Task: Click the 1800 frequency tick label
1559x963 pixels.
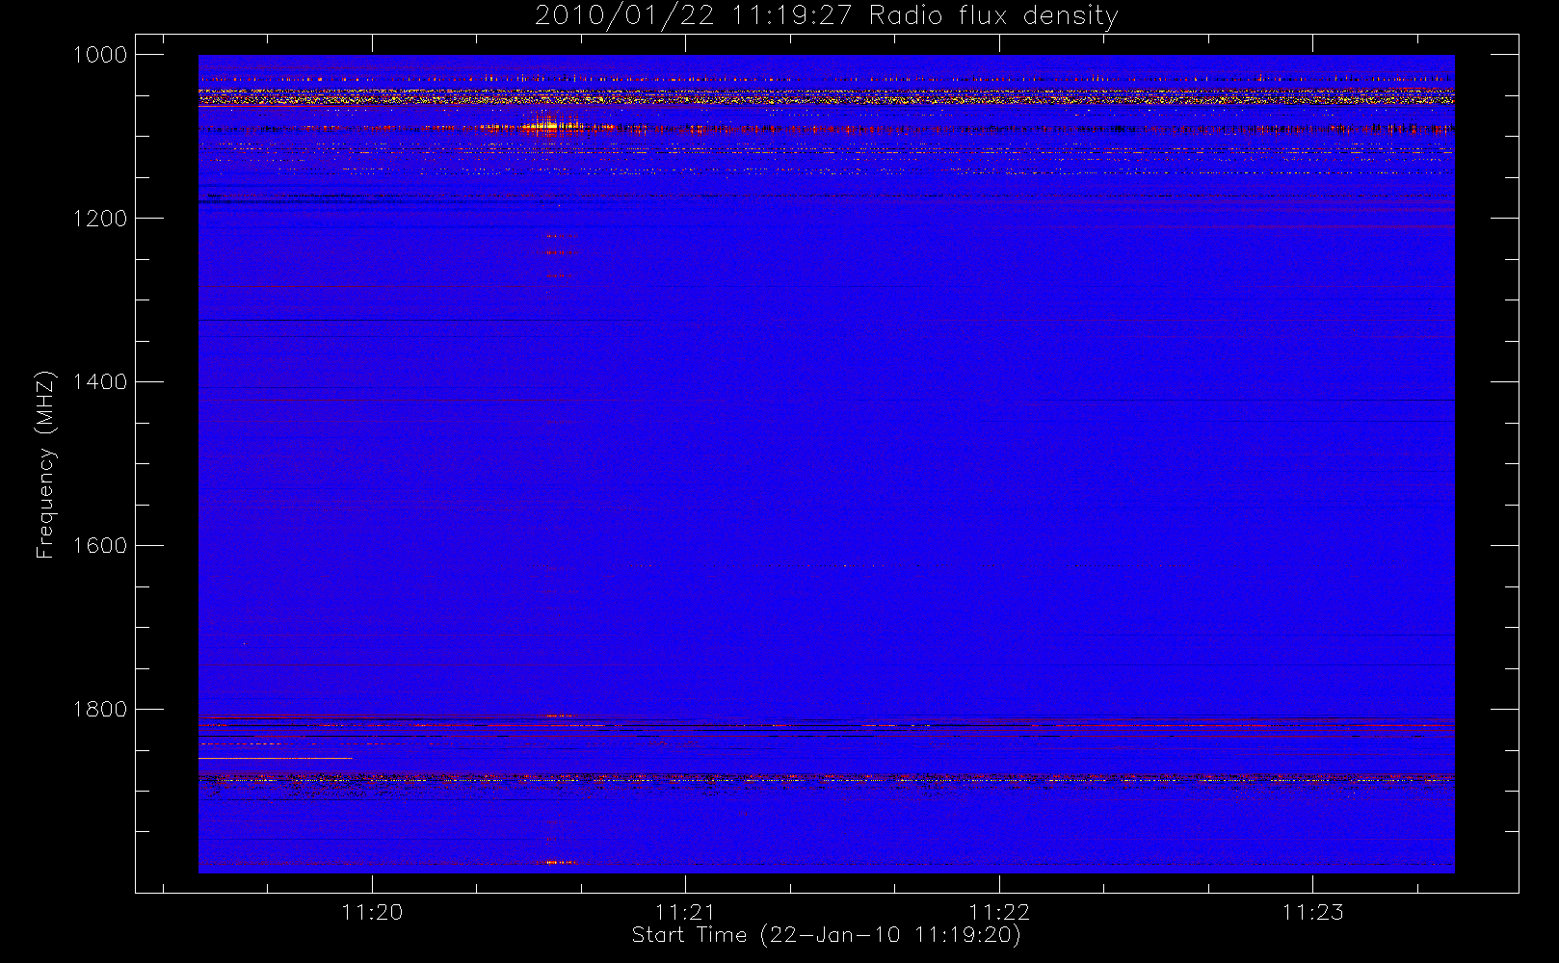Action: 100,710
